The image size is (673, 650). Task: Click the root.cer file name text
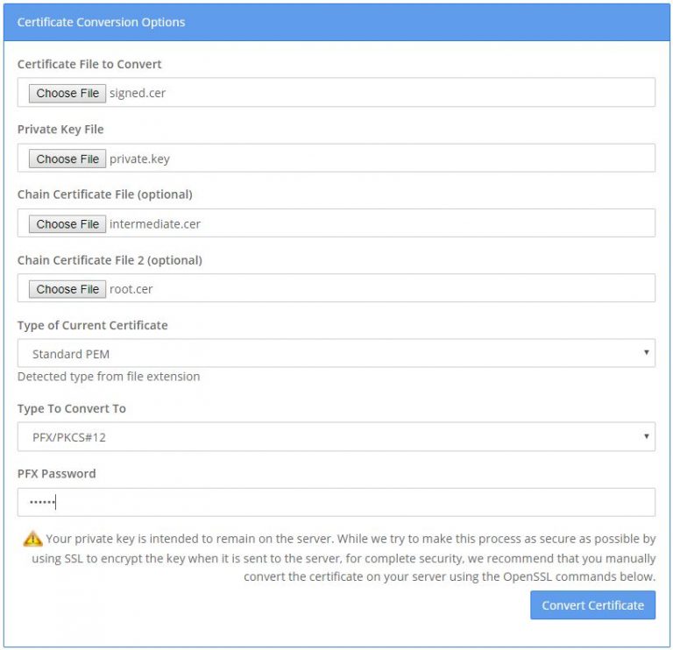(x=131, y=289)
